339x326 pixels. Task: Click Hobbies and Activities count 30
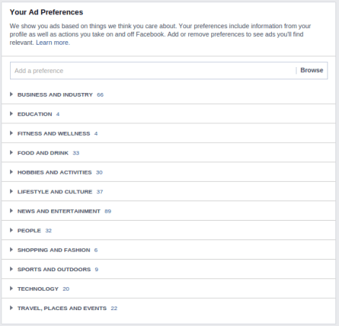pyautogui.click(x=99, y=172)
